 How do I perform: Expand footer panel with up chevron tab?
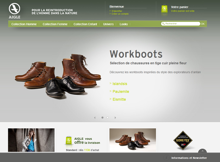tap(202, 151)
